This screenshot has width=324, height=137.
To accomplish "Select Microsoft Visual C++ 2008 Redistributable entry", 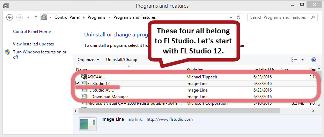I will click(x=134, y=103).
